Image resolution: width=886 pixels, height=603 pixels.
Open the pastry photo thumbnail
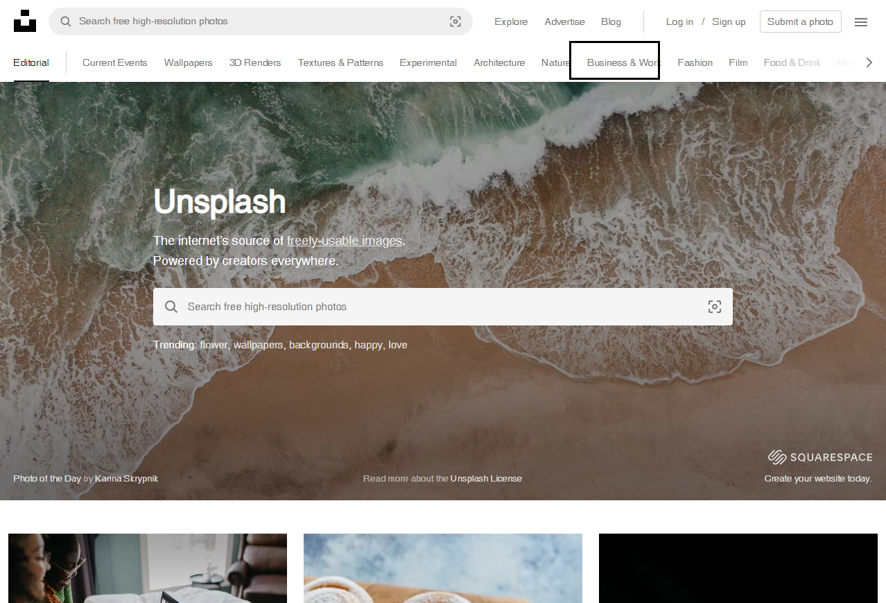pyautogui.click(x=443, y=568)
